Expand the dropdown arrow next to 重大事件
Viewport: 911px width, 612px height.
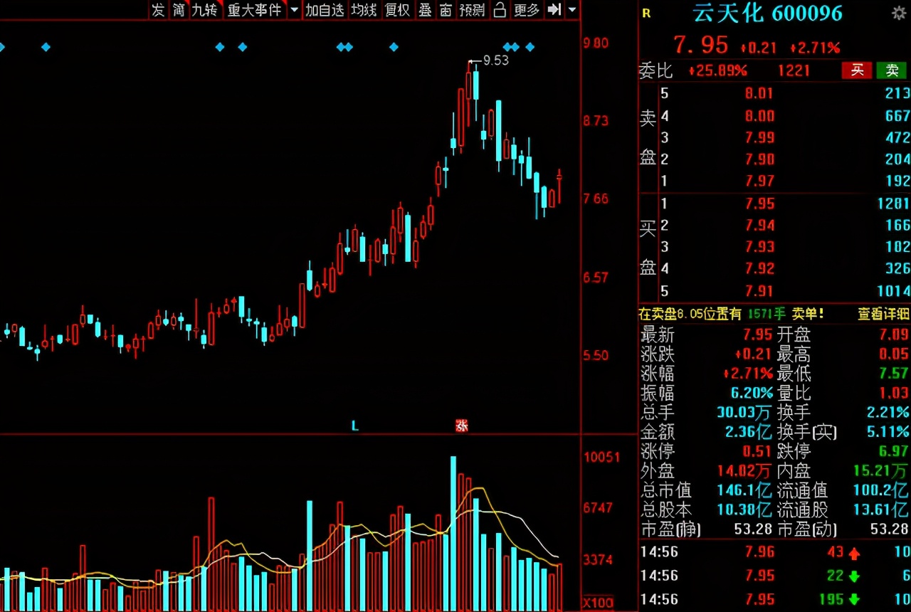pyautogui.click(x=294, y=11)
